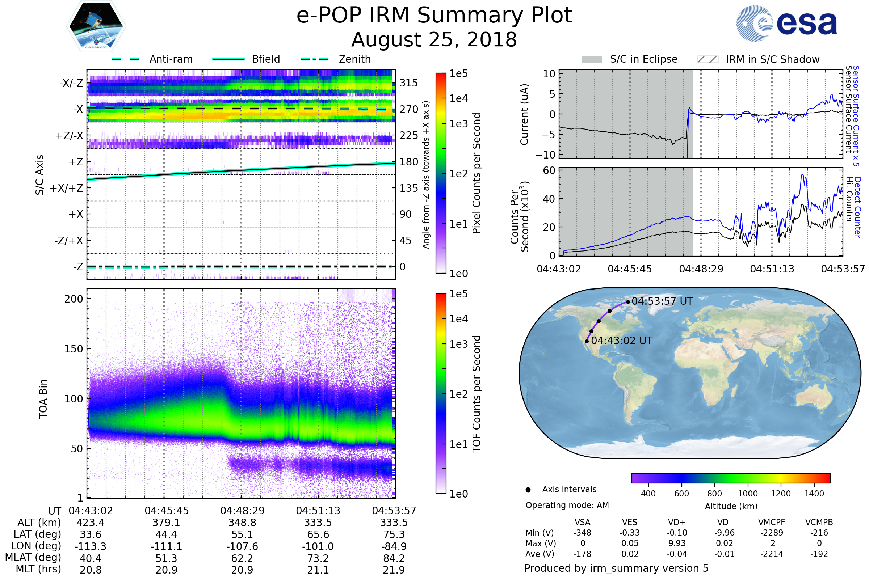The width and height of the screenshot is (869, 579).
Task: Click the Bfield solid legend line
Action: [x=228, y=59]
